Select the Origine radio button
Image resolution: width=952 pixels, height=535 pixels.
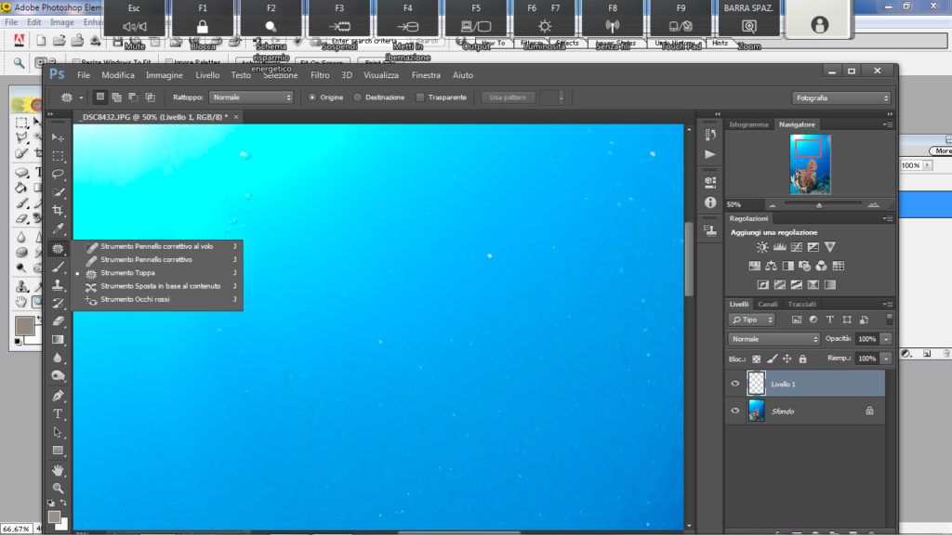coord(312,98)
